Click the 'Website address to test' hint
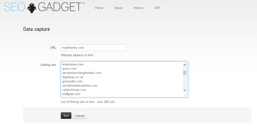This screenshot has height=128, width=257. (x=77, y=55)
